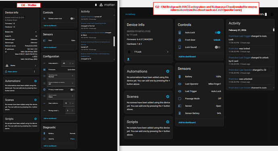
Task: Open 'Front door Last Operator' activity link
Action: [x=240, y=70]
